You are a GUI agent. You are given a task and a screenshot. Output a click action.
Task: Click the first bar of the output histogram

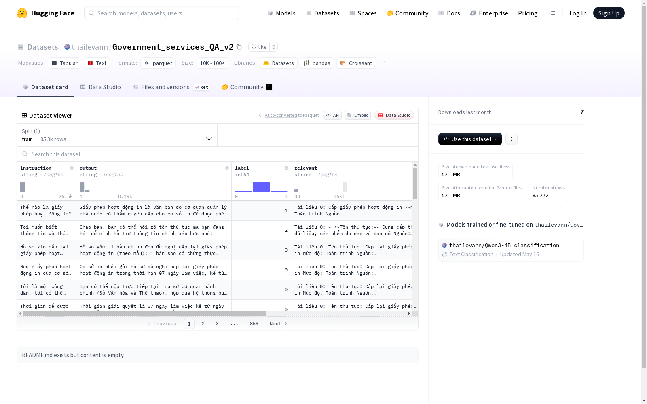[82, 187]
